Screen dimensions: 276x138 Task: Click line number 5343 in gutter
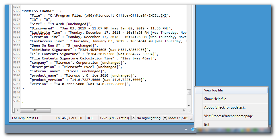(17, 88)
